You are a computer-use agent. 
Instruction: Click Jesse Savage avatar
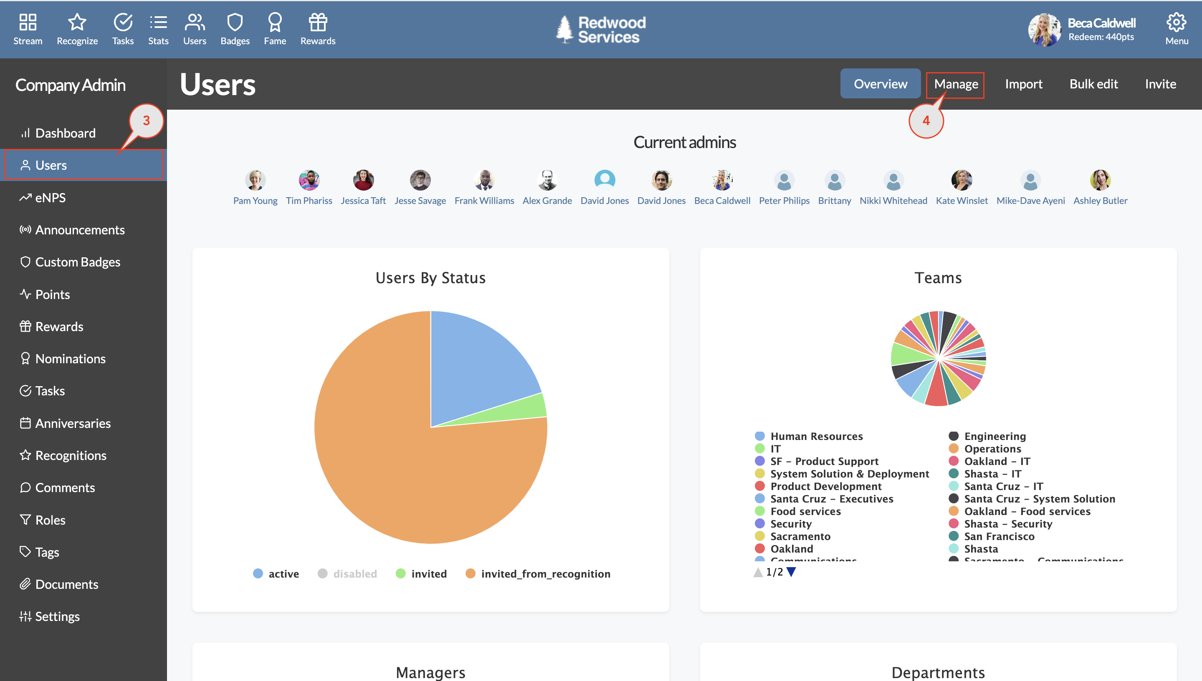(420, 180)
